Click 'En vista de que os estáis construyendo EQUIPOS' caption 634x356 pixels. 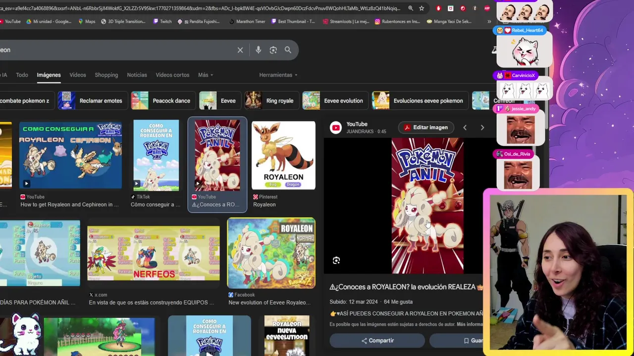[152, 303]
